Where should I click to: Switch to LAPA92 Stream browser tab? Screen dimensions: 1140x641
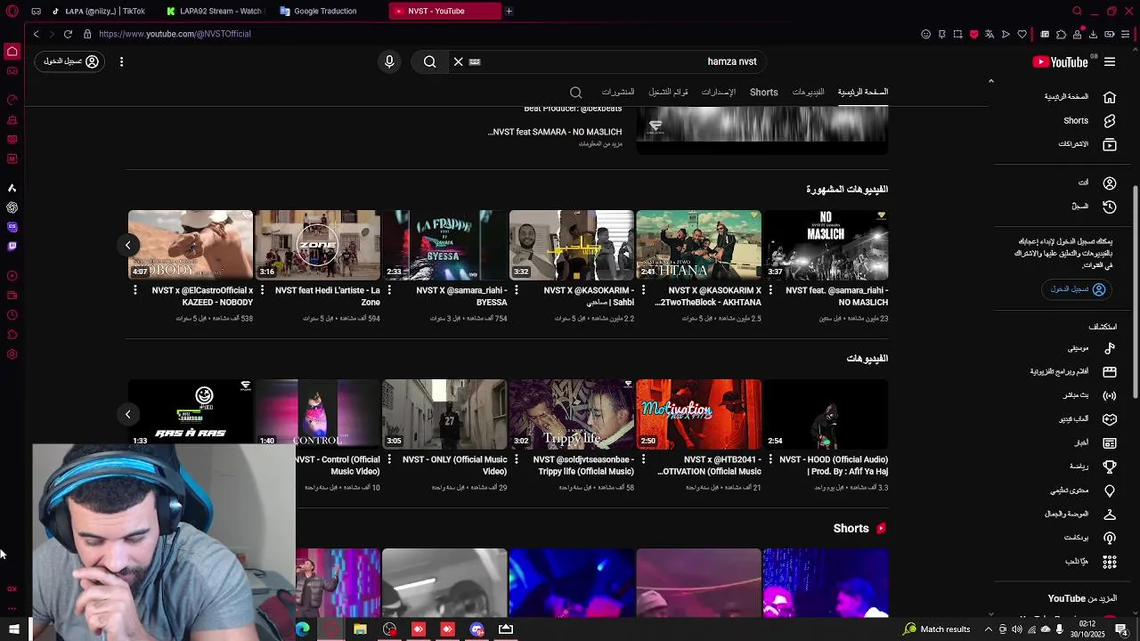(214, 11)
